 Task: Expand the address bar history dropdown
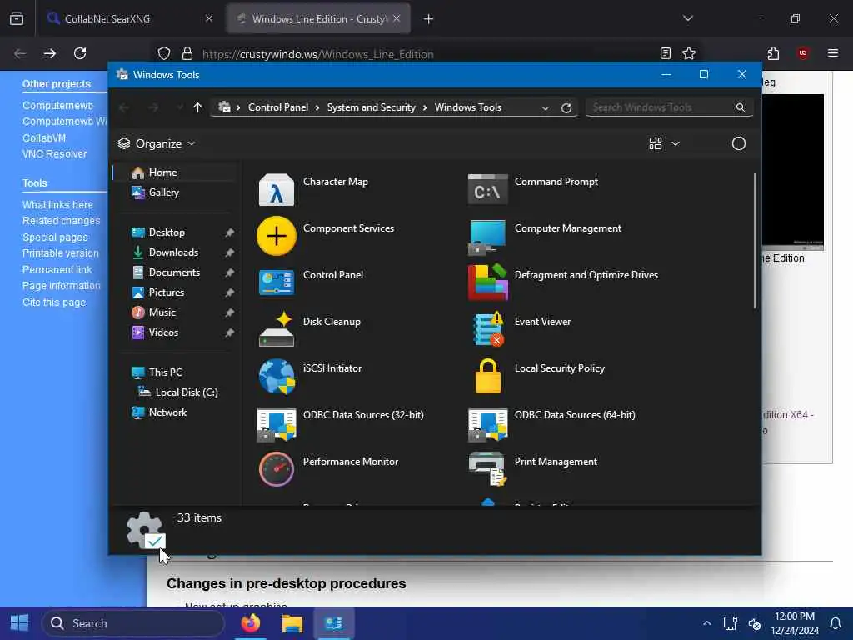545,107
